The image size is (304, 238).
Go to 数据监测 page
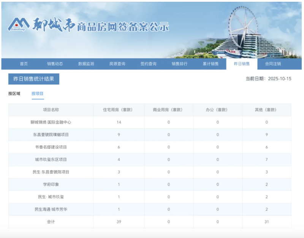click(x=86, y=63)
